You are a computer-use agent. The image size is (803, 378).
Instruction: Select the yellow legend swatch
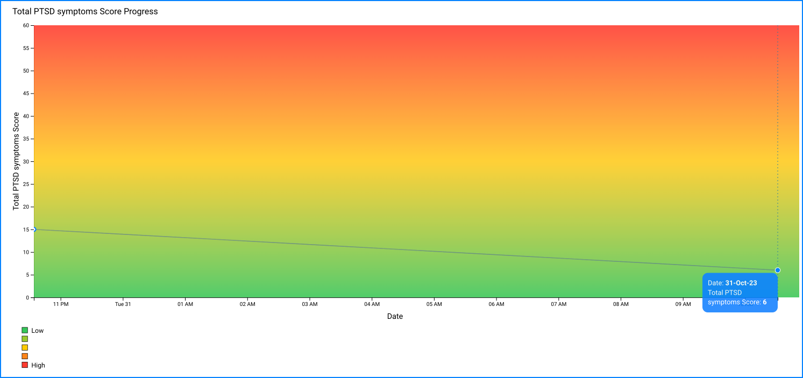[25, 347]
